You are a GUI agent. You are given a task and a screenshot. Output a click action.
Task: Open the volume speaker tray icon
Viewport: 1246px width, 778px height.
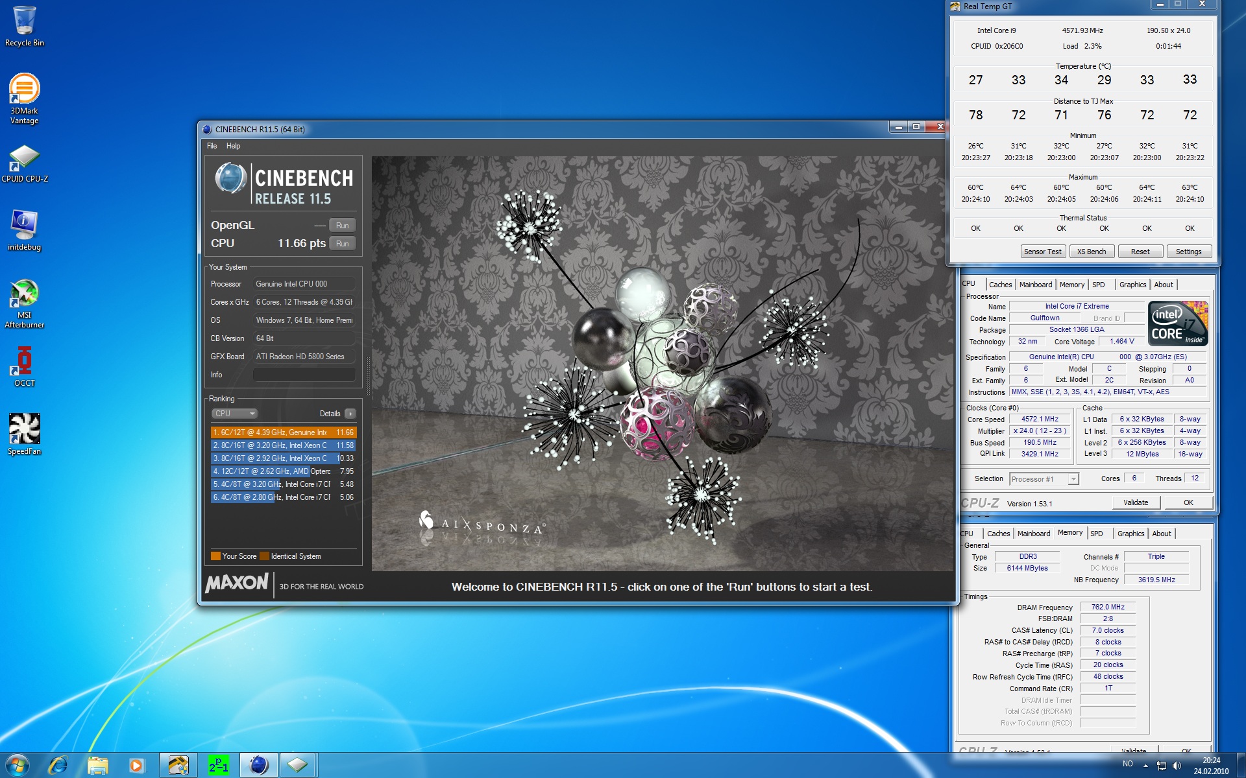1177,766
